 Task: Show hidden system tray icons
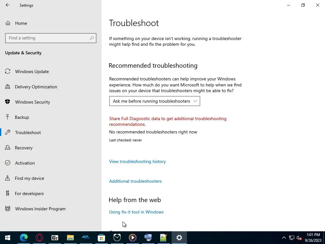[x=284, y=238]
